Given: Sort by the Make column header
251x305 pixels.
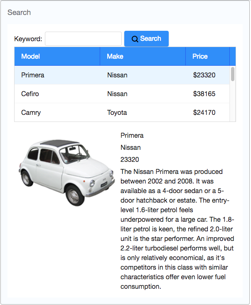Looking at the screenshot, I should pyautogui.click(x=143, y=56).
